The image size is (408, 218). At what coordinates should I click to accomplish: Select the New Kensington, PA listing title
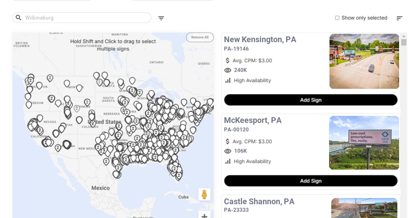(x=260, y=40)
